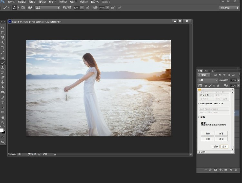Select the Paint Bucket tool
242x183 pixels.
point(3,82)
